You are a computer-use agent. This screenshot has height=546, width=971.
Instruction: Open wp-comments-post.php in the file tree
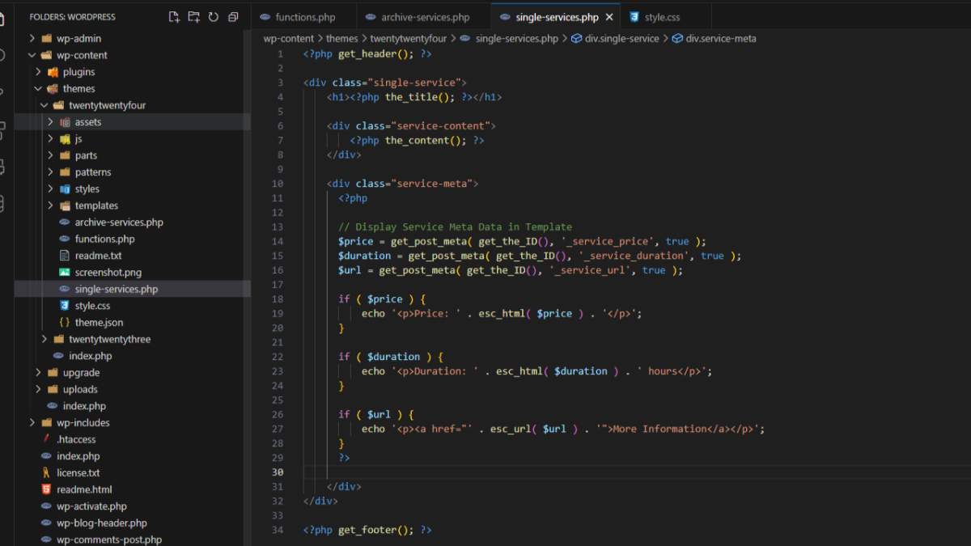[109, 540]
